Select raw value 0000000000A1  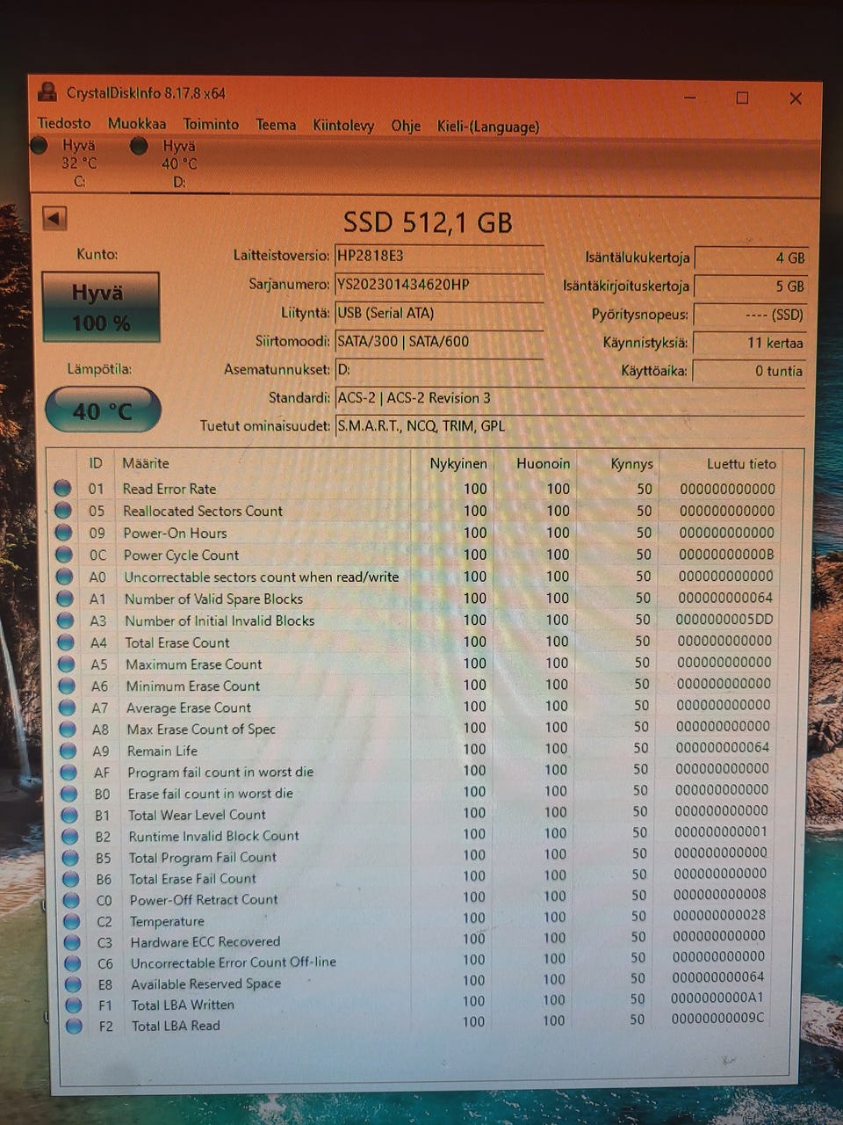point(717,998)
